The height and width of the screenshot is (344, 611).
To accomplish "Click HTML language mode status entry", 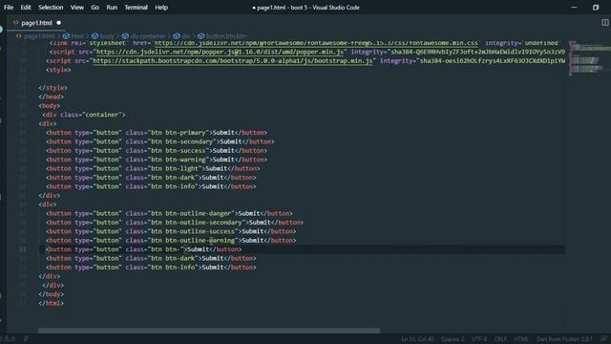I will tap(521, 339).
